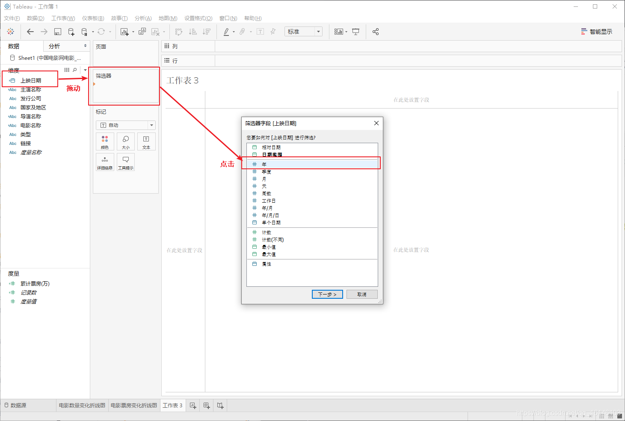
Task: Click the new worksheet chart icon
Action: (124, 32)
